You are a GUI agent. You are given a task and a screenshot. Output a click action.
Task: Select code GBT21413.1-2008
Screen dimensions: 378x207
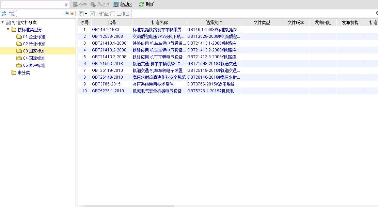point(109,43)
